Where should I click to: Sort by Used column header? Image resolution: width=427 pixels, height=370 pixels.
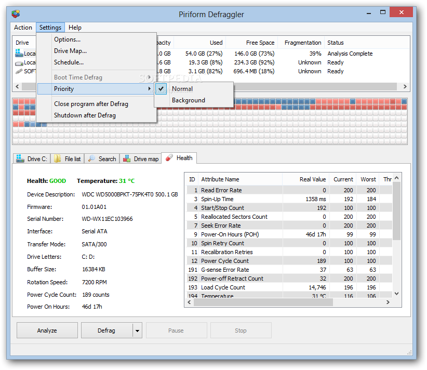200,43
